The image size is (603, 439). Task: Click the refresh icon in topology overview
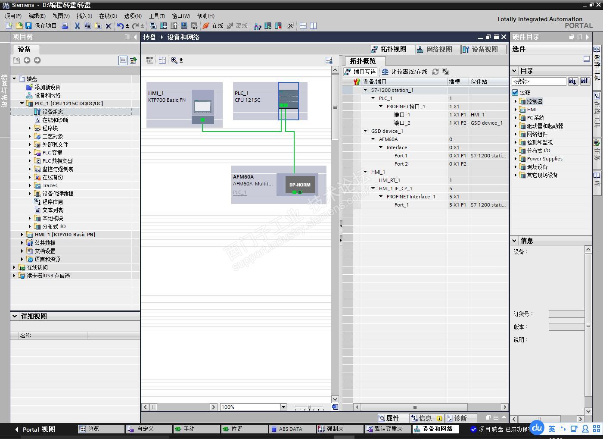[435, 72]
